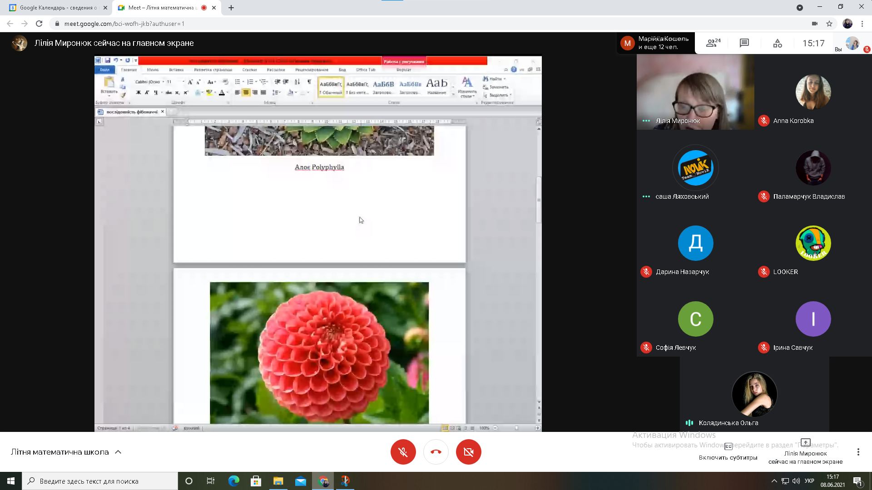Viewport: 872px width, 490px height.
Task: Click the Марійка Кошель notification popup
Action: 655,43
